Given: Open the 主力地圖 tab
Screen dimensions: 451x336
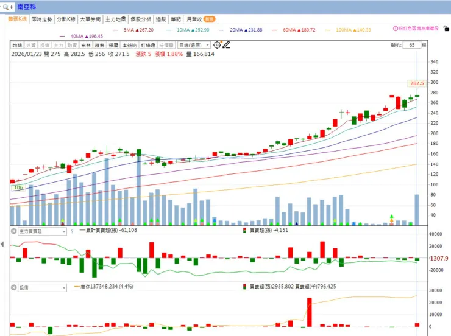Looking at the screenshot, I should click(115, 19).
